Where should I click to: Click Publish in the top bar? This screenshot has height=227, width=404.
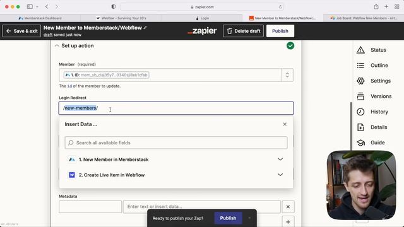coord(280,31)
